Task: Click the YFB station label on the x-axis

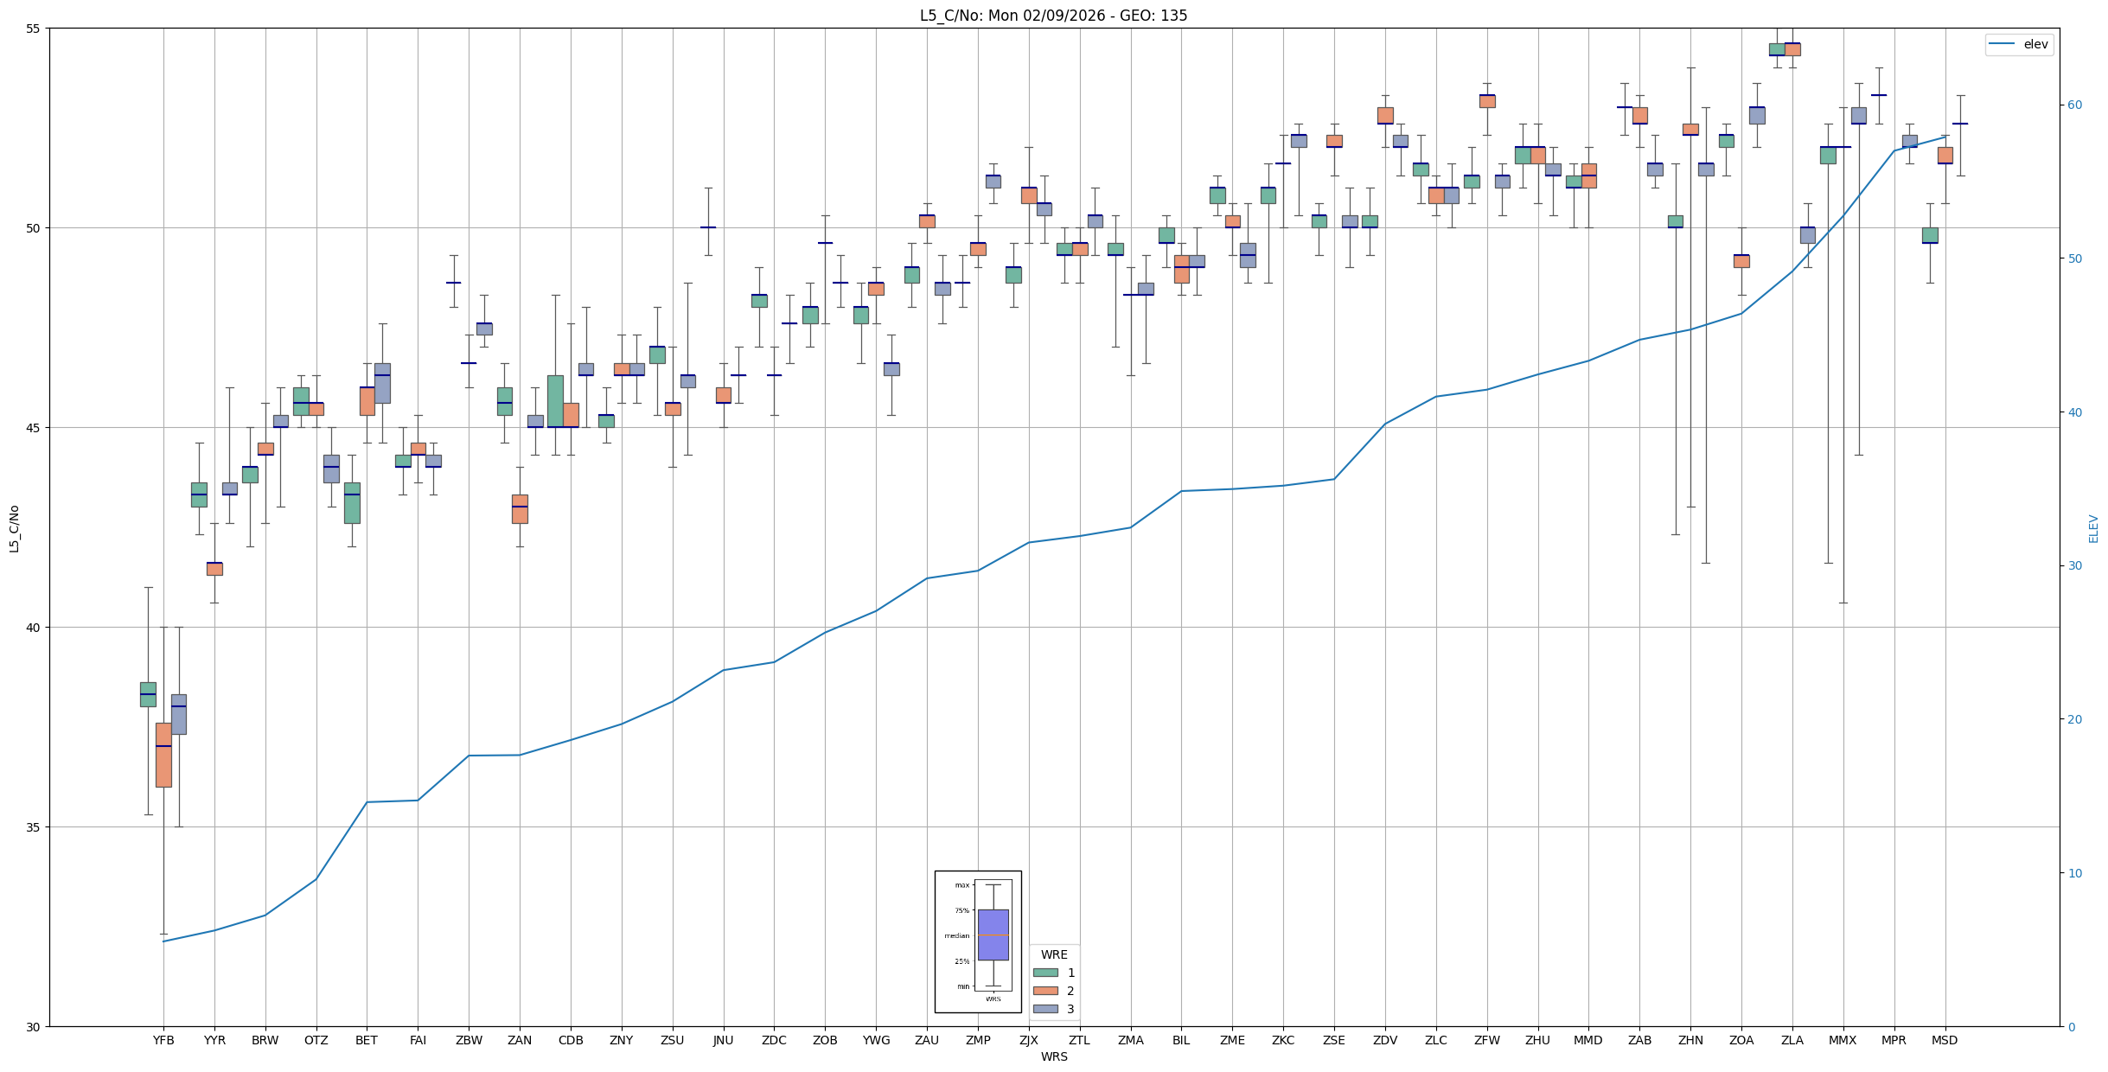Action: [163, 1040]
